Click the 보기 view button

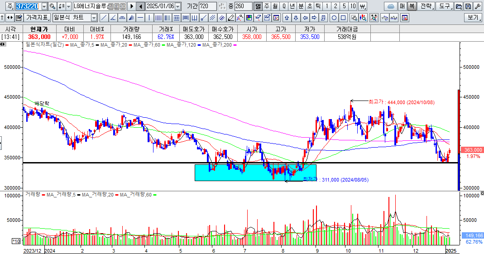click(473, 18)
